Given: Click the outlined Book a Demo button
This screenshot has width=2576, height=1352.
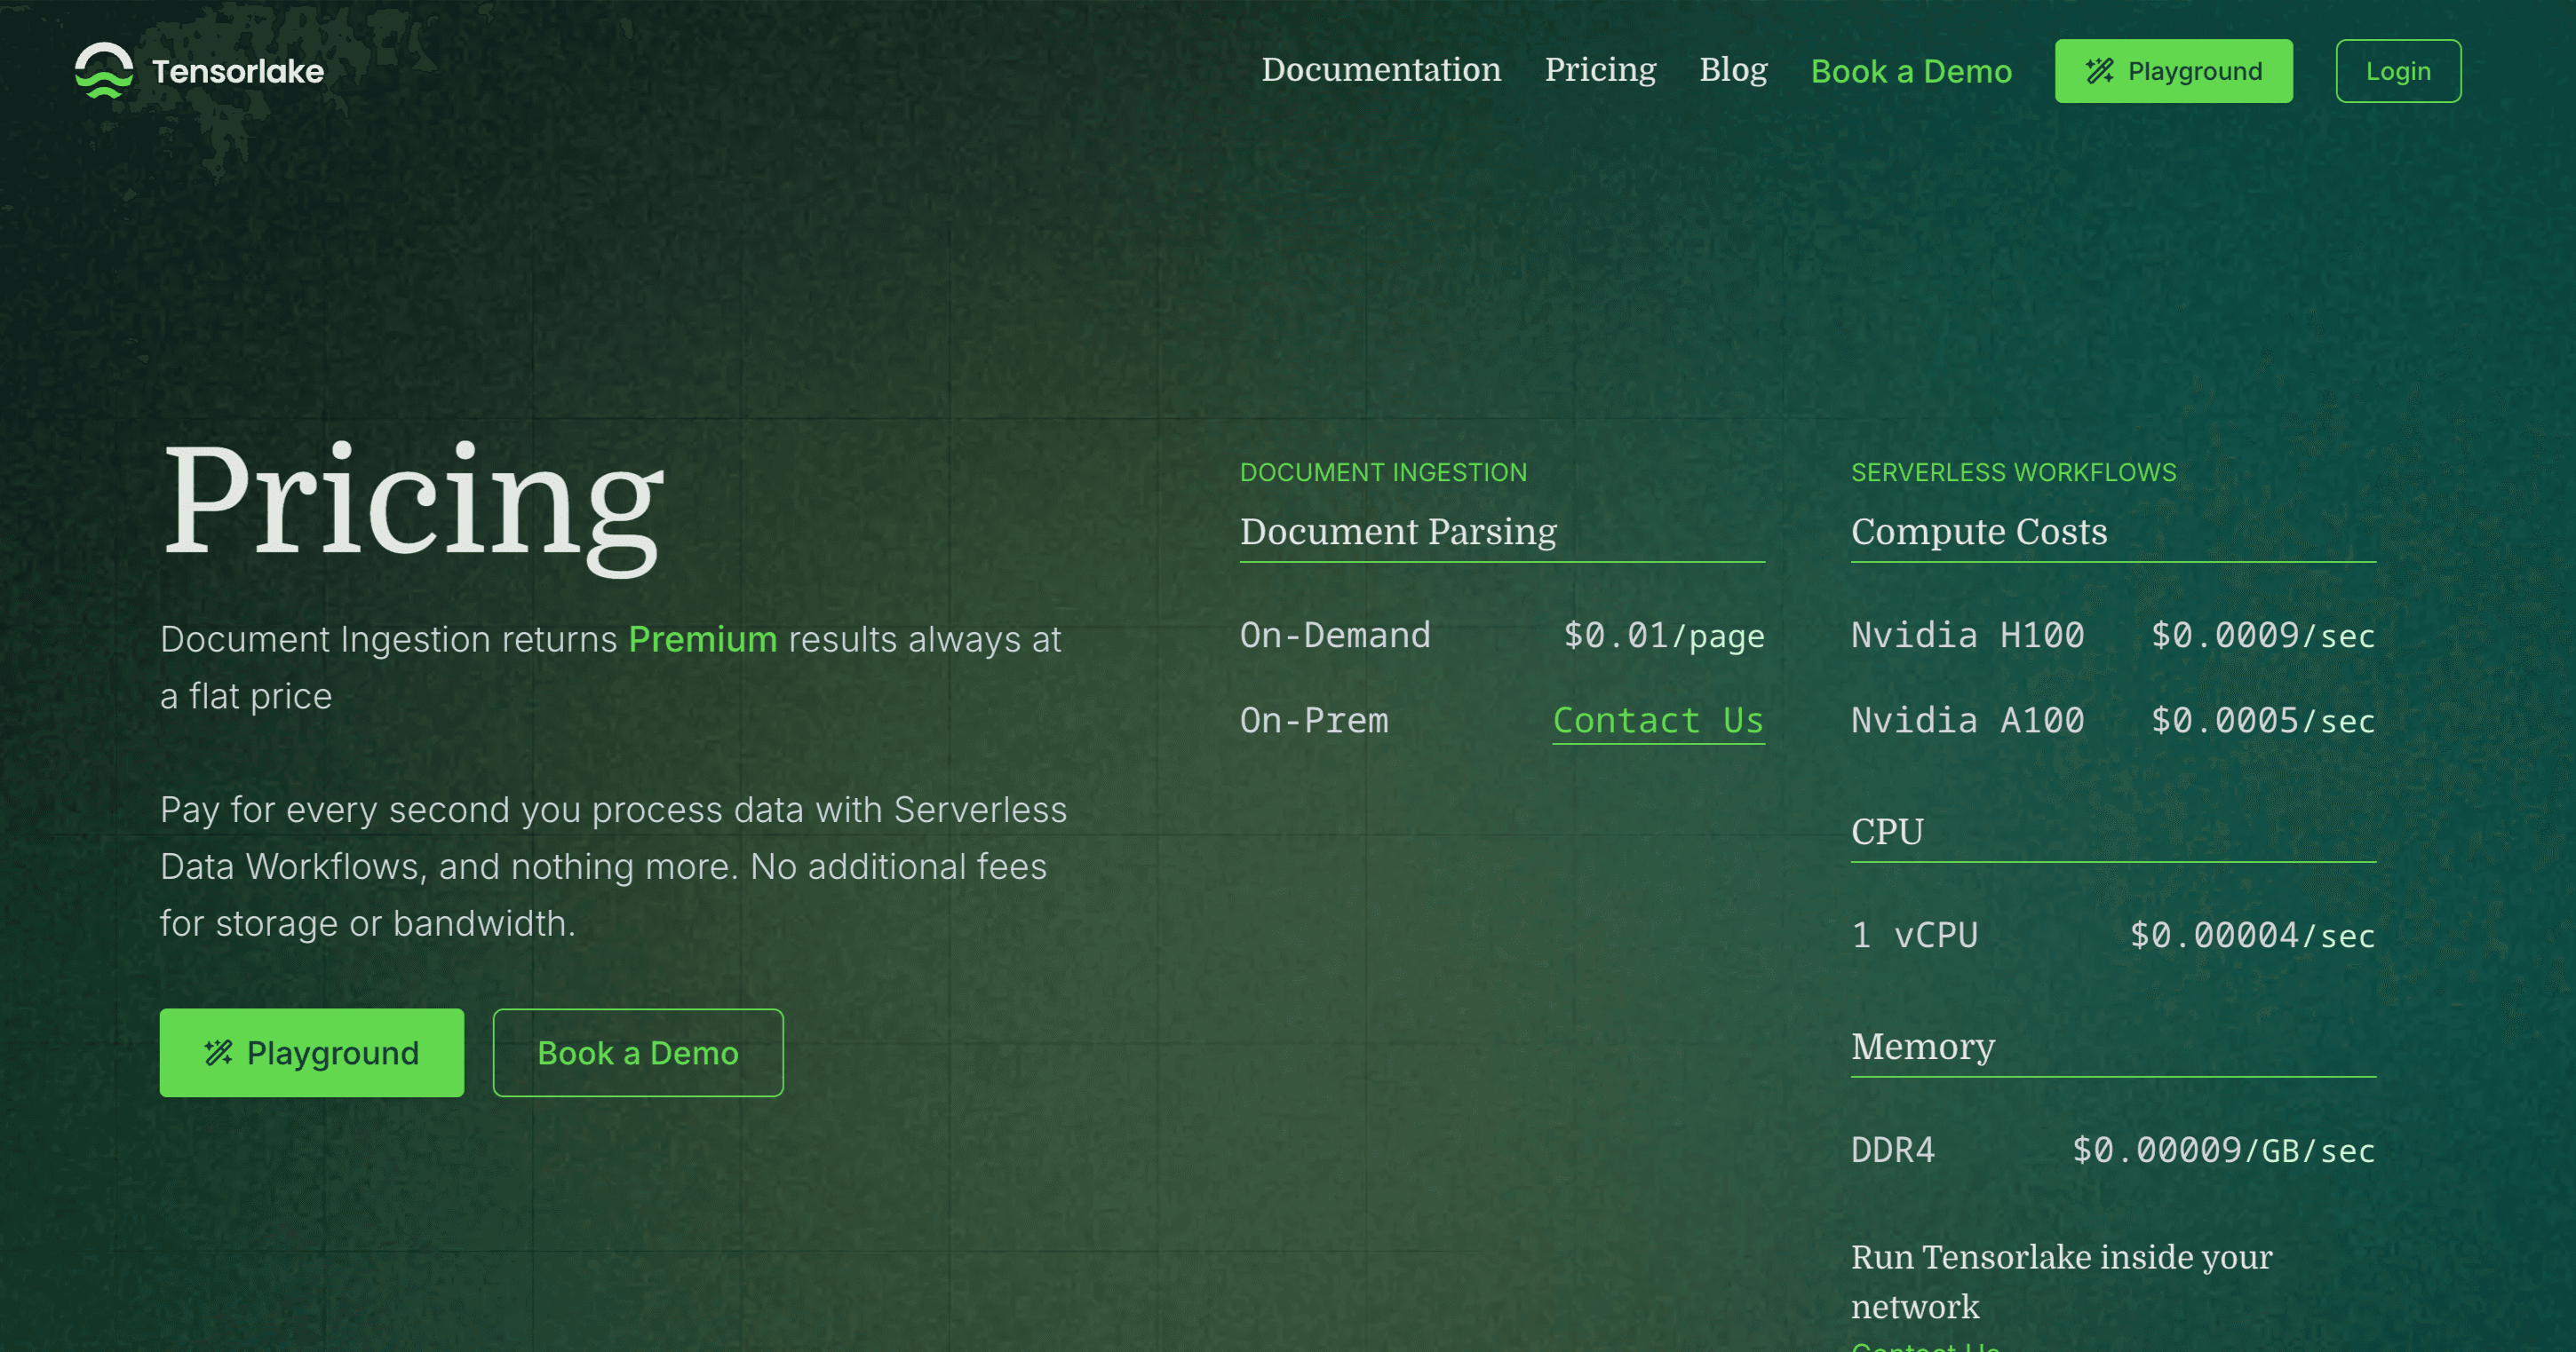Looking at the screenshot, I should tap(638, 1052).
